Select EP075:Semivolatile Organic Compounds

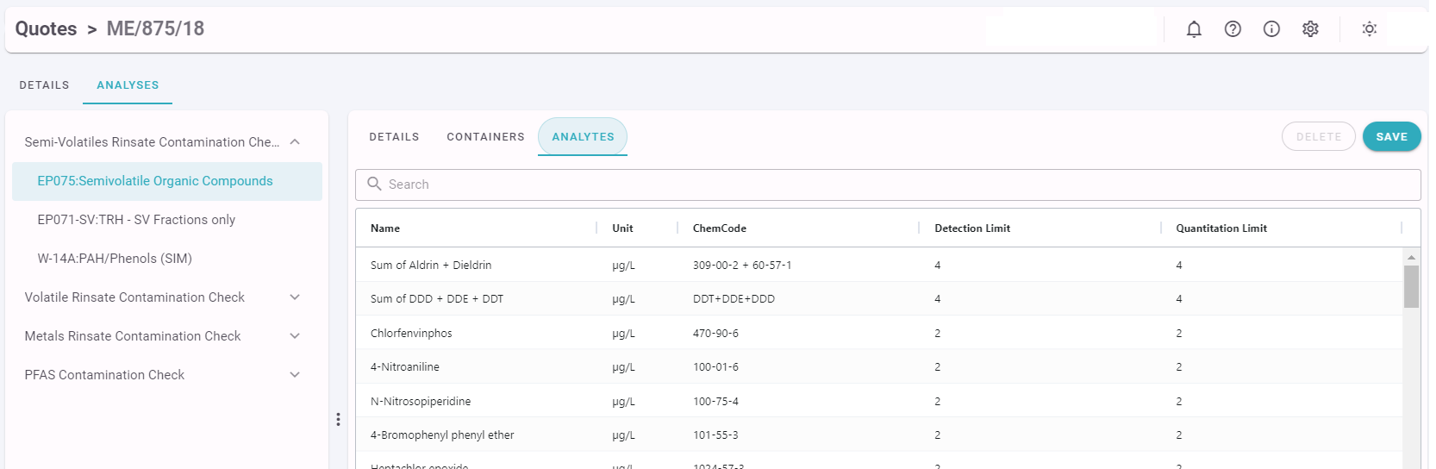167,181
